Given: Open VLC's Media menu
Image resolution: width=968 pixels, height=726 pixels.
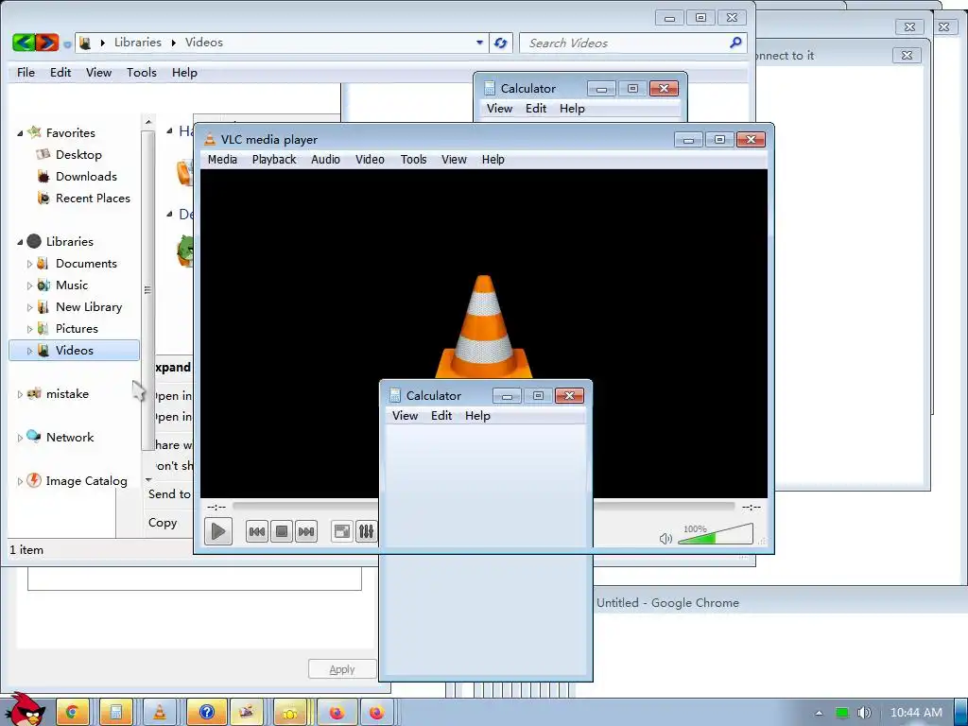Looking at the screenshot, I should pos(222,159).
